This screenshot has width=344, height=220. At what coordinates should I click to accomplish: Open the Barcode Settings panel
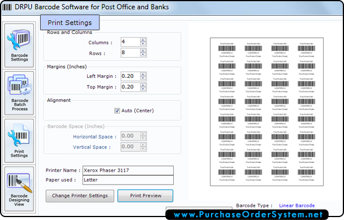19,45
